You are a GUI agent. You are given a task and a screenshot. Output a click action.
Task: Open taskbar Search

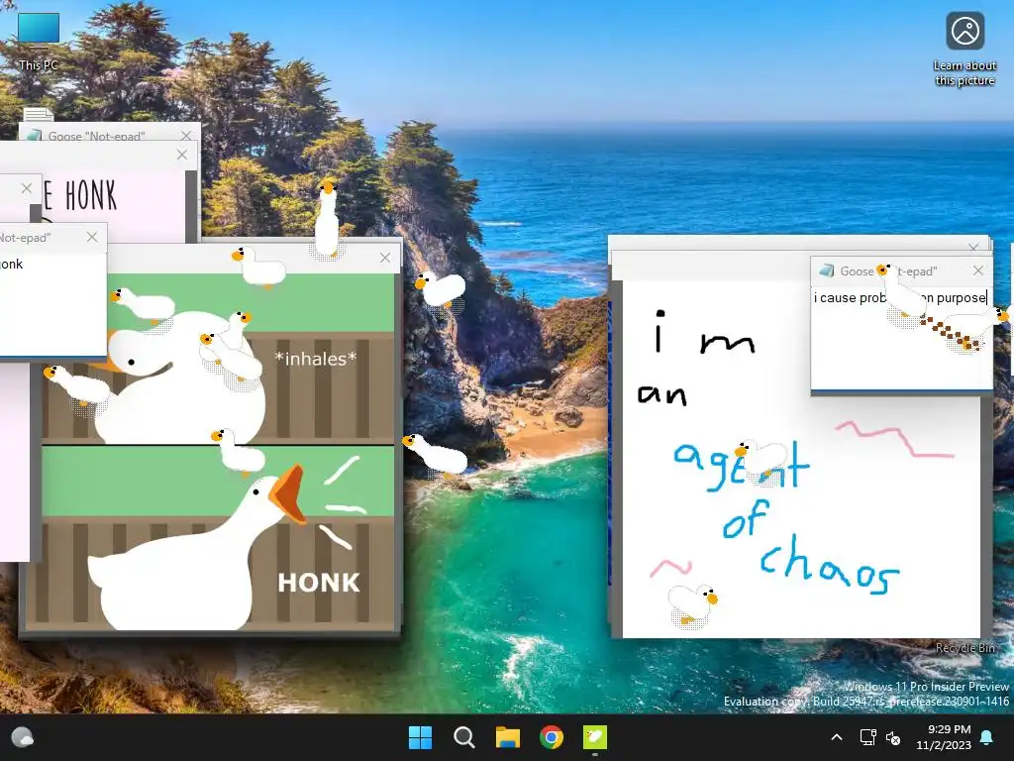tap(463, 737)
